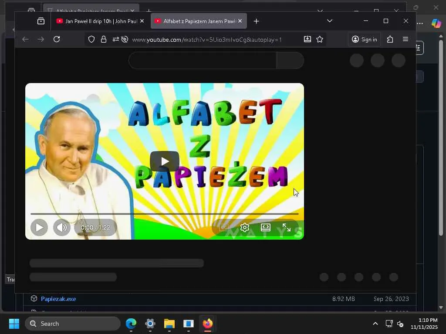Viewport: 446px width, 334px height.
Task: Close the Jan Paweł II drip 10h tab
Action: click(142, 21)
